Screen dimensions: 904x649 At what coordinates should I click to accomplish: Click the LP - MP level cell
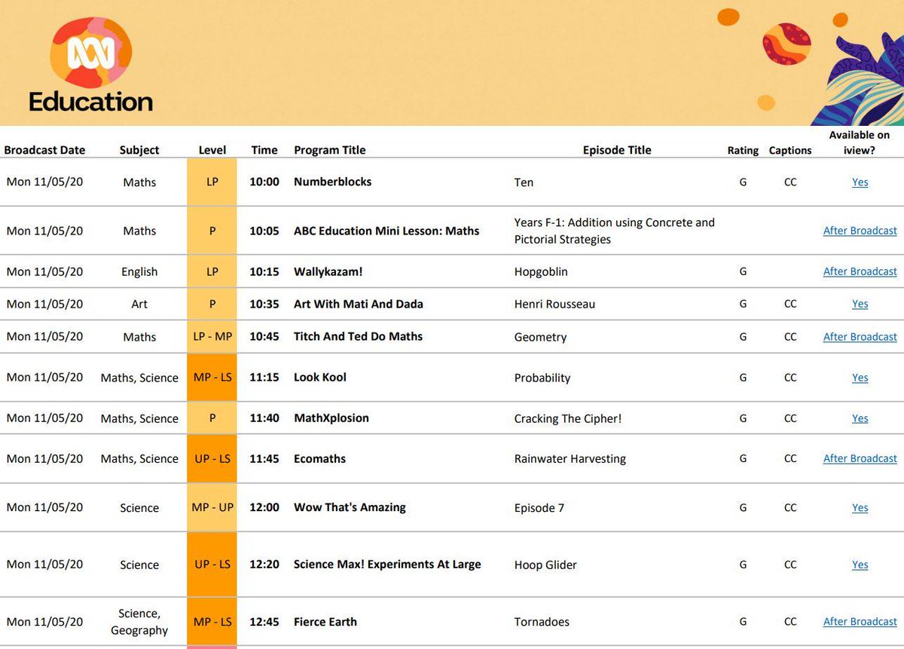coord(212,337)
